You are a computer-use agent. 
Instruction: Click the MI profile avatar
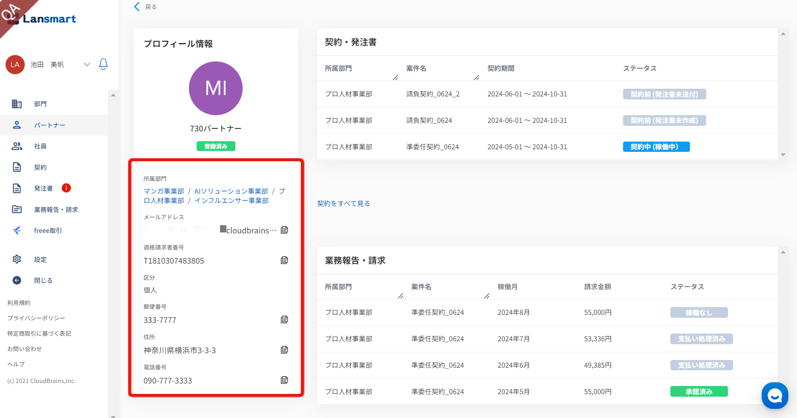pos(216,88)
